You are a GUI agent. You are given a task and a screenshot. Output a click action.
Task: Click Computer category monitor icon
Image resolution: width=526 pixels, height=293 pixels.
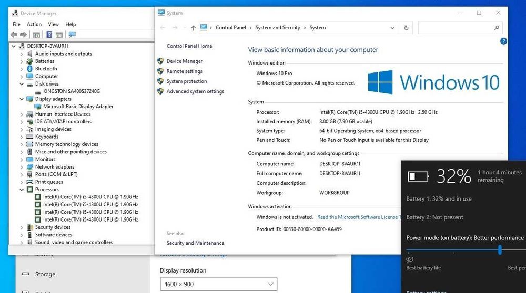tap(29, 76)
